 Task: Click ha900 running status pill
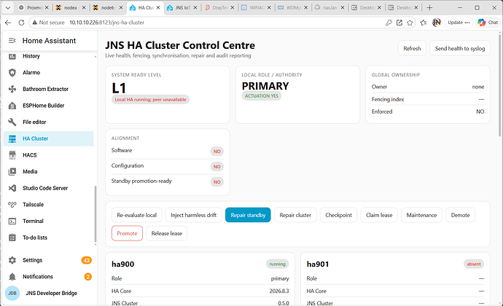point(277,264)
